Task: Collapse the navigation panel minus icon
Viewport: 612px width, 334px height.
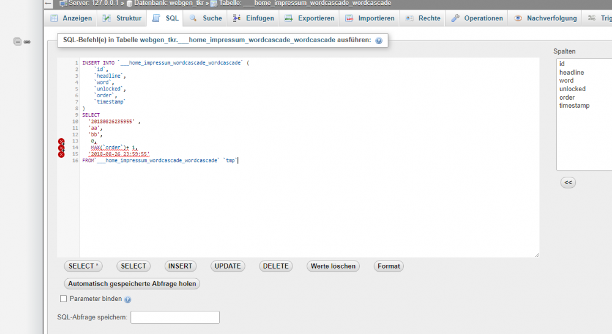Action: point(18,42)
